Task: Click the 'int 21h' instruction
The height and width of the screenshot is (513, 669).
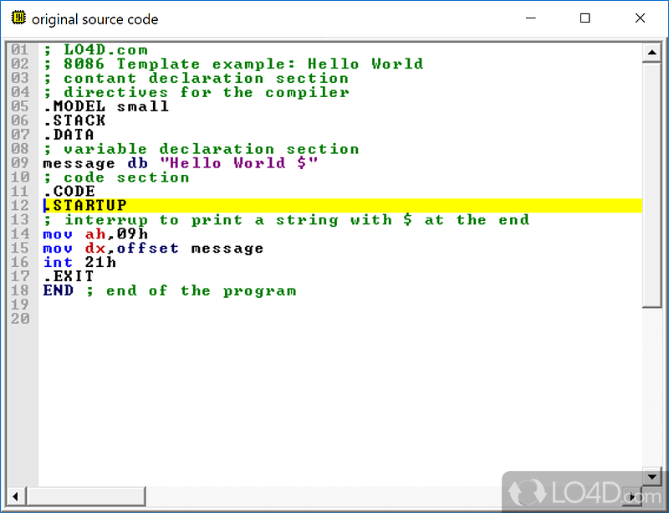Action: [79, 262]
